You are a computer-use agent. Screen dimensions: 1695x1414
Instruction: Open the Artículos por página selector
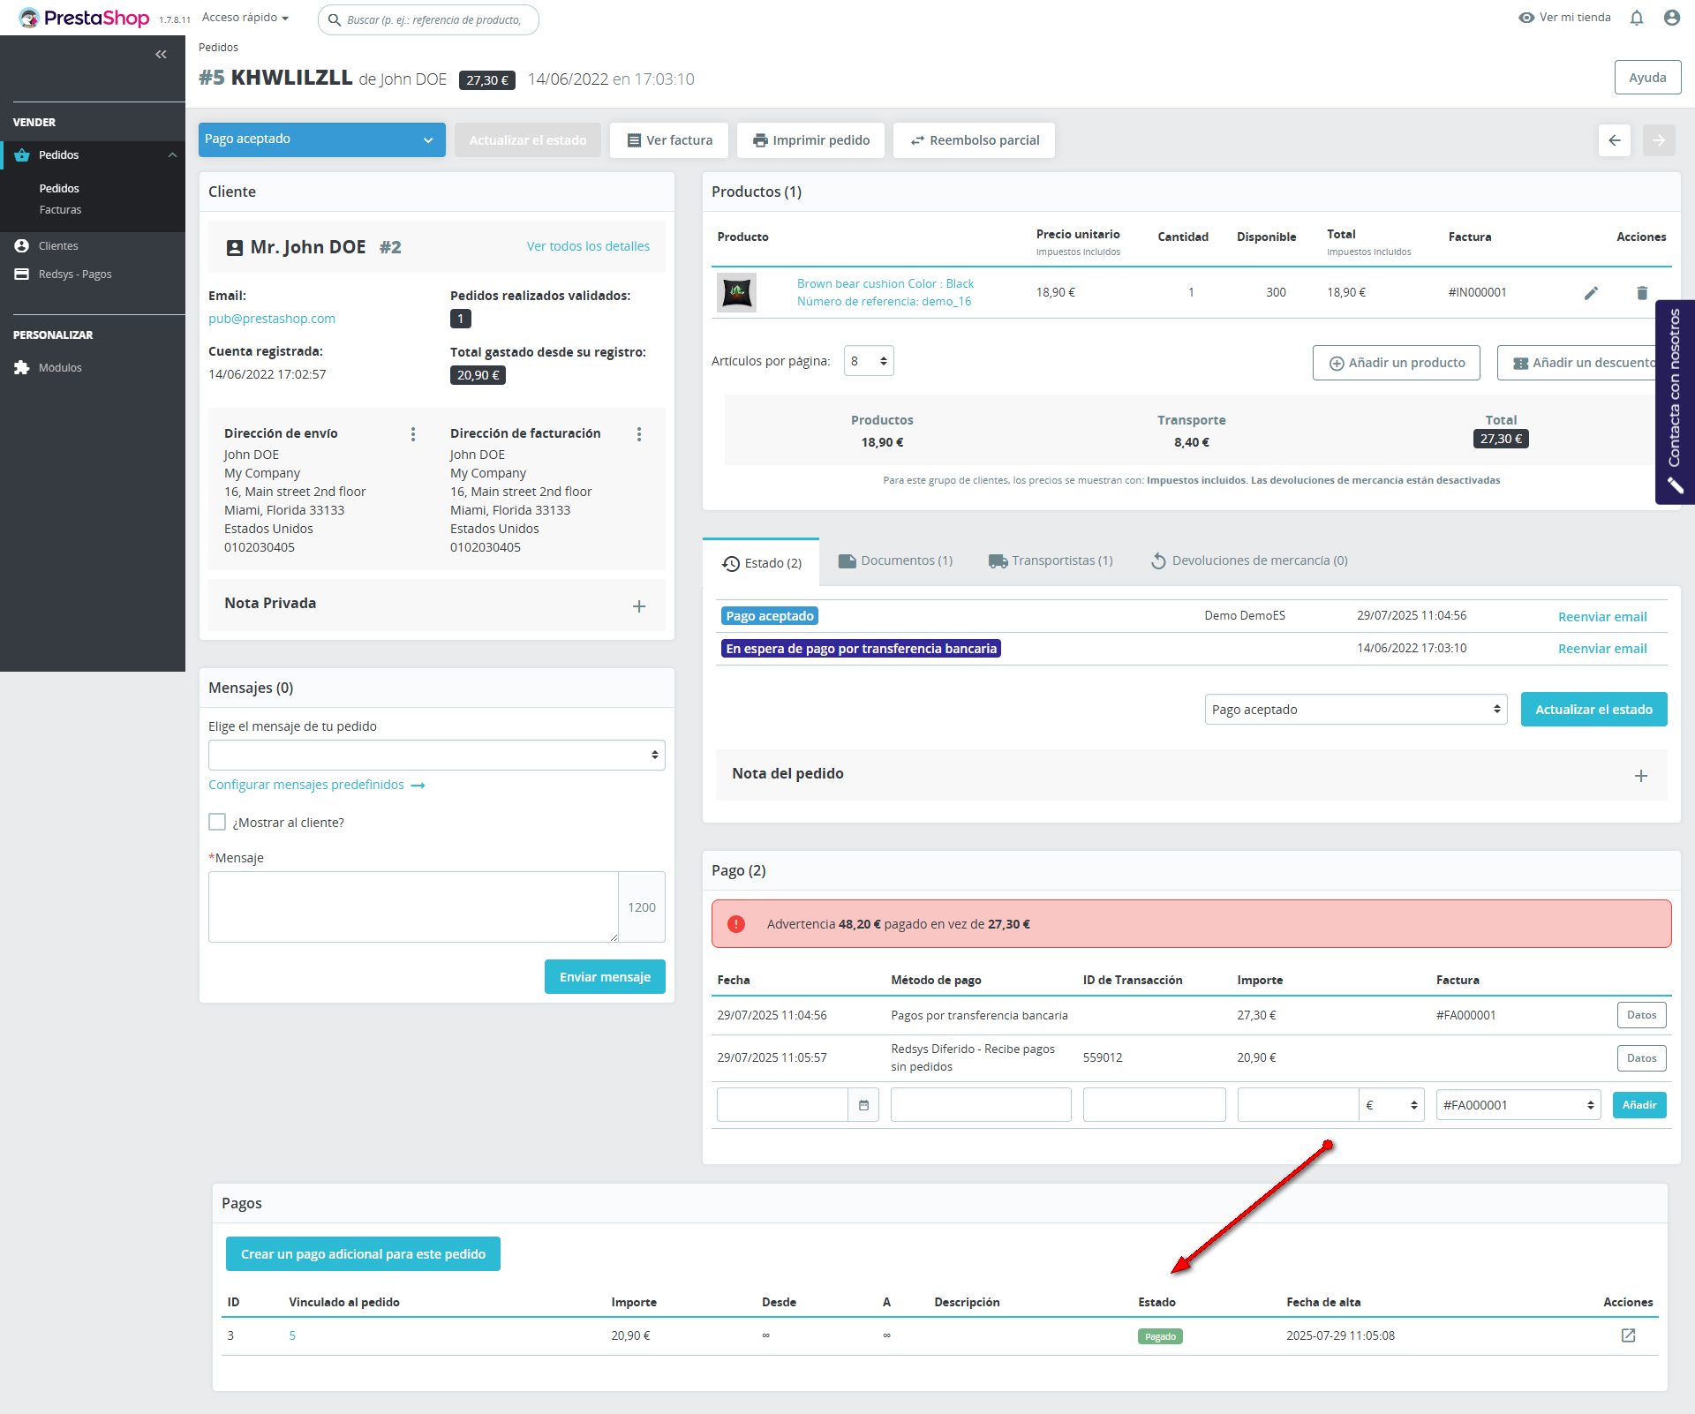click(x=869, y=361)
